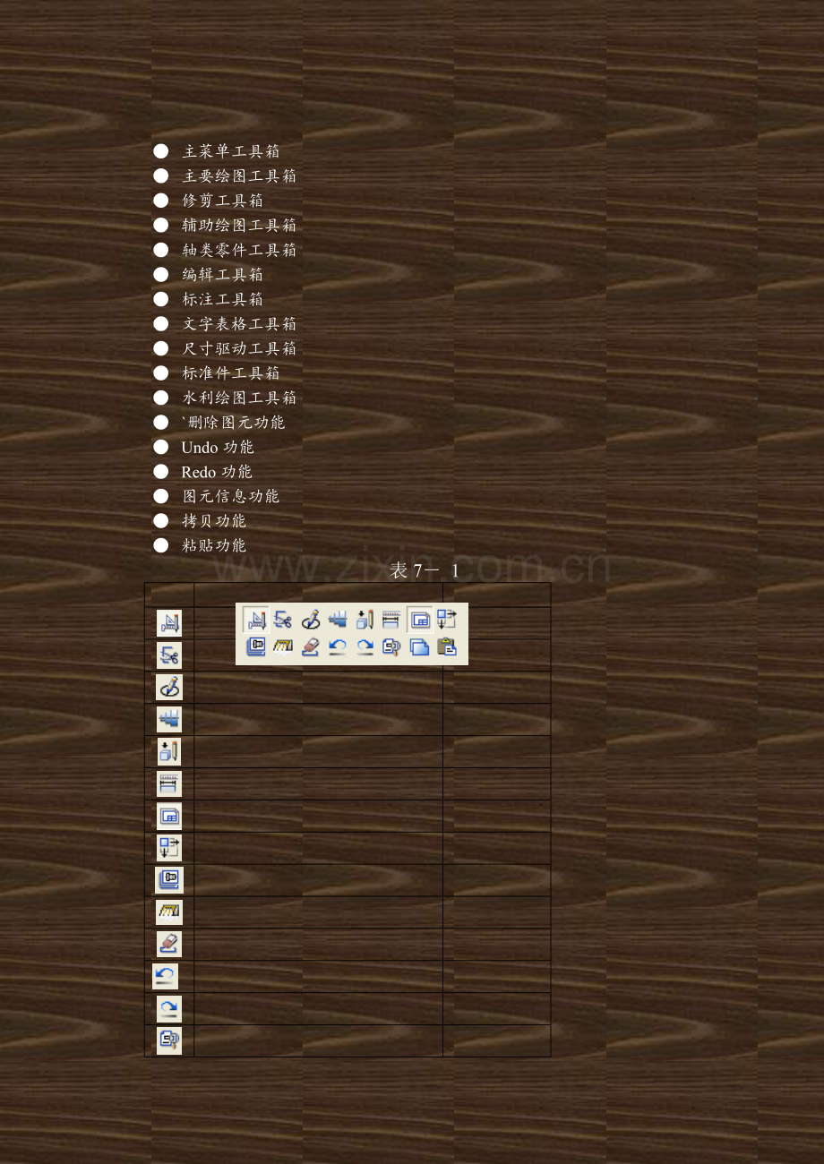This screenshot has width=824, height=1164.
Task: Select the dimension drive arrow icon
Action: point(448,618)
